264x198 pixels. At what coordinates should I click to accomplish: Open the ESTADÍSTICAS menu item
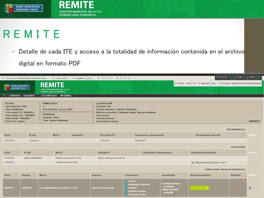coord(49,96)
